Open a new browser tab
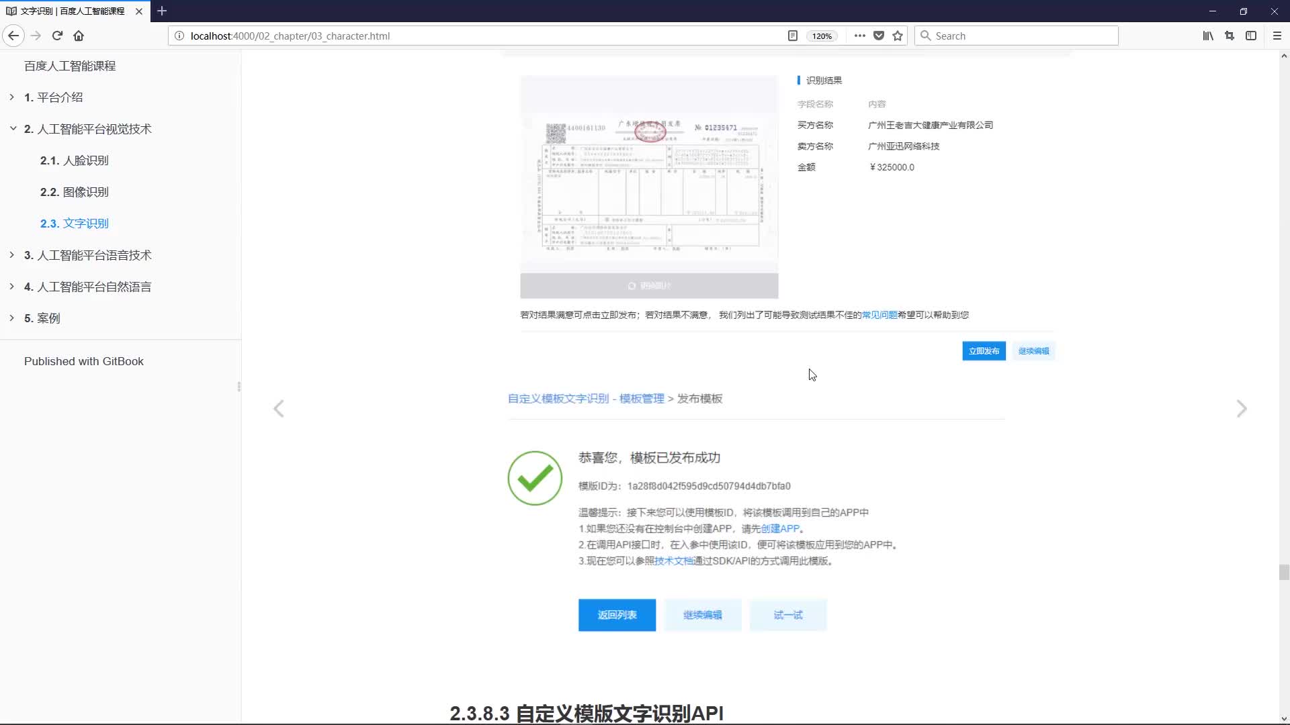Viewport: 1290px width, 725px height. tap(162, 11)
